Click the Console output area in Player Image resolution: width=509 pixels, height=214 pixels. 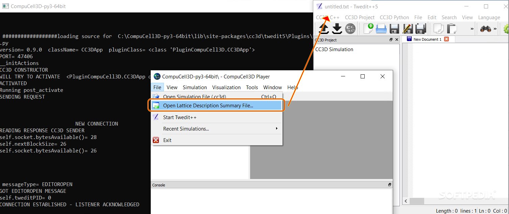tap(271, 201)
